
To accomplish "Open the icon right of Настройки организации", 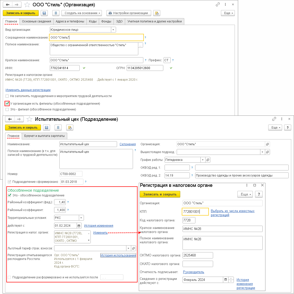I will point(156,13).
